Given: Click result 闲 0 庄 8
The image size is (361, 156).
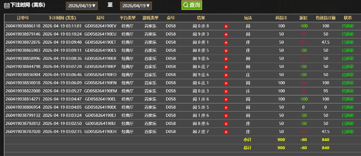Looking at the screenshot, I should tap(201, 26).
